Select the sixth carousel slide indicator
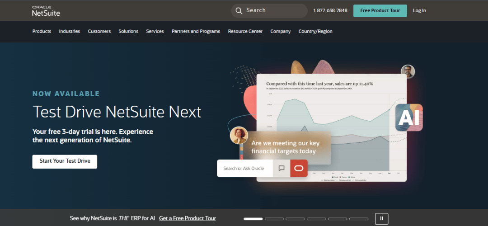The image size is (488, 226). point(358,219)
